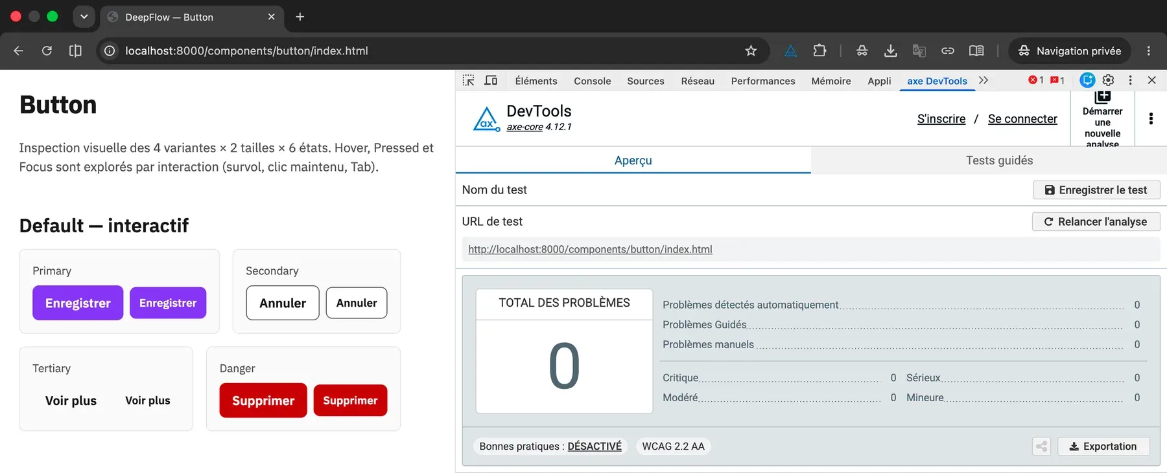Open the Extensions puzzle piece icon

pyautogui.click(x=819, y=50)
